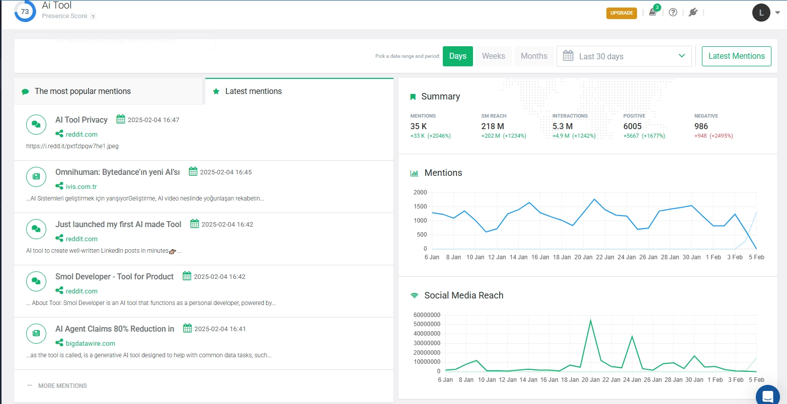Expand the user profile menu arrow
This screenshot has height=404, width=787.
tap(777, 13)
